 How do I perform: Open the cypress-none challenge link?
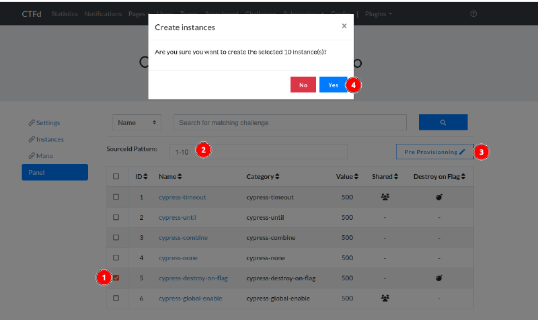tap(178, 258)
